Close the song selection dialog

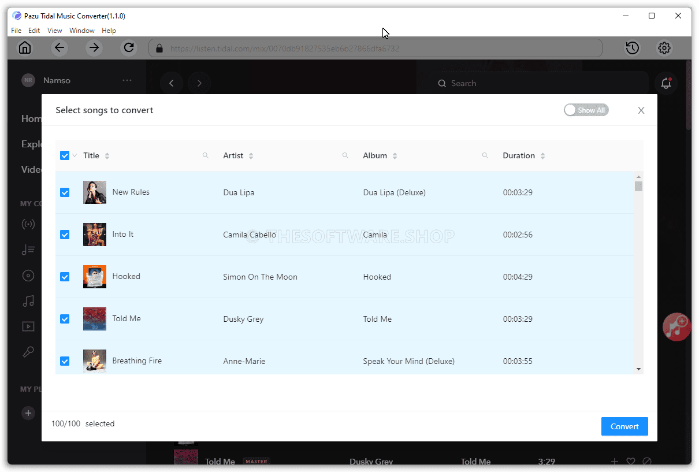click(x=641, y=110)
